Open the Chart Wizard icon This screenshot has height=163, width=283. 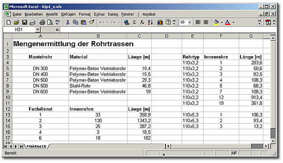coord(160,22)
